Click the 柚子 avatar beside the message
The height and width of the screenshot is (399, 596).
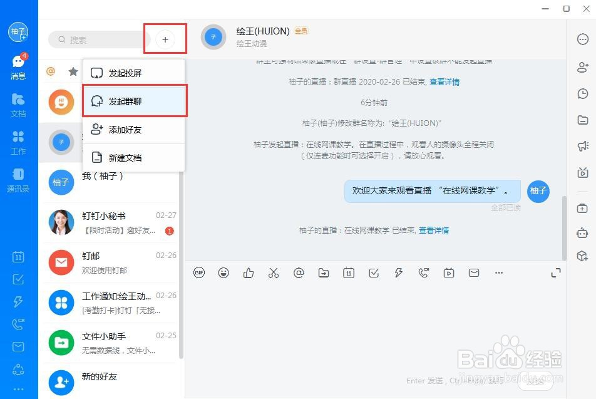coord(538,191)
